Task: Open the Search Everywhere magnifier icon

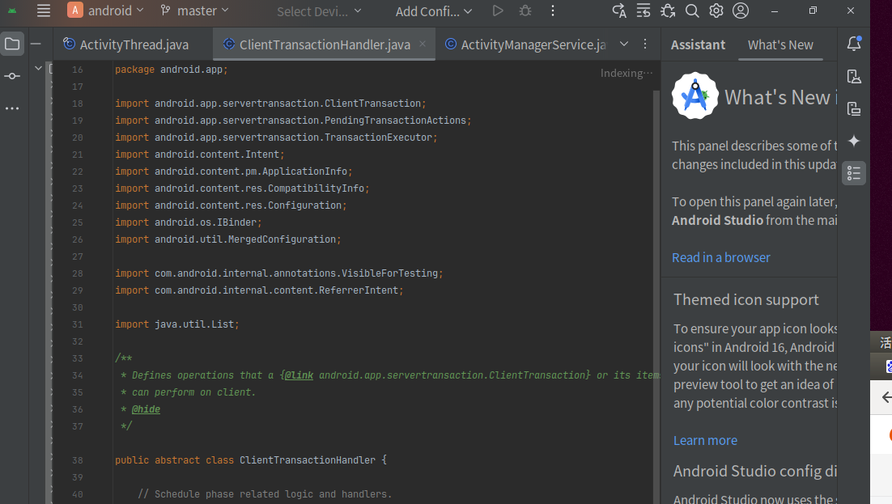Action: [x=691, y=11]
